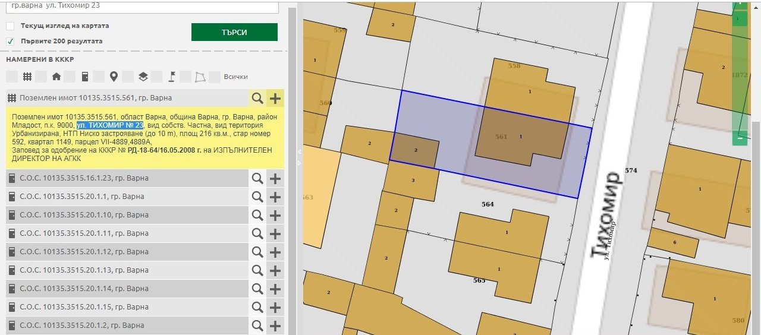Image resolution: width=761 pixels, height=335 pixels.
Task: Click the map zoom slider track
Action: click(x=740, y=77)
